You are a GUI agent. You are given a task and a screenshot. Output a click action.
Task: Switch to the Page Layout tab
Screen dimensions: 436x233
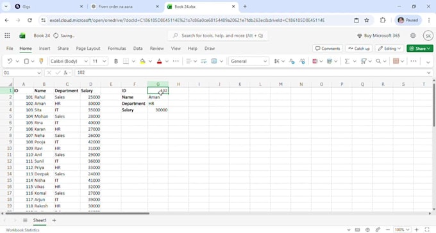click(88, 48)
